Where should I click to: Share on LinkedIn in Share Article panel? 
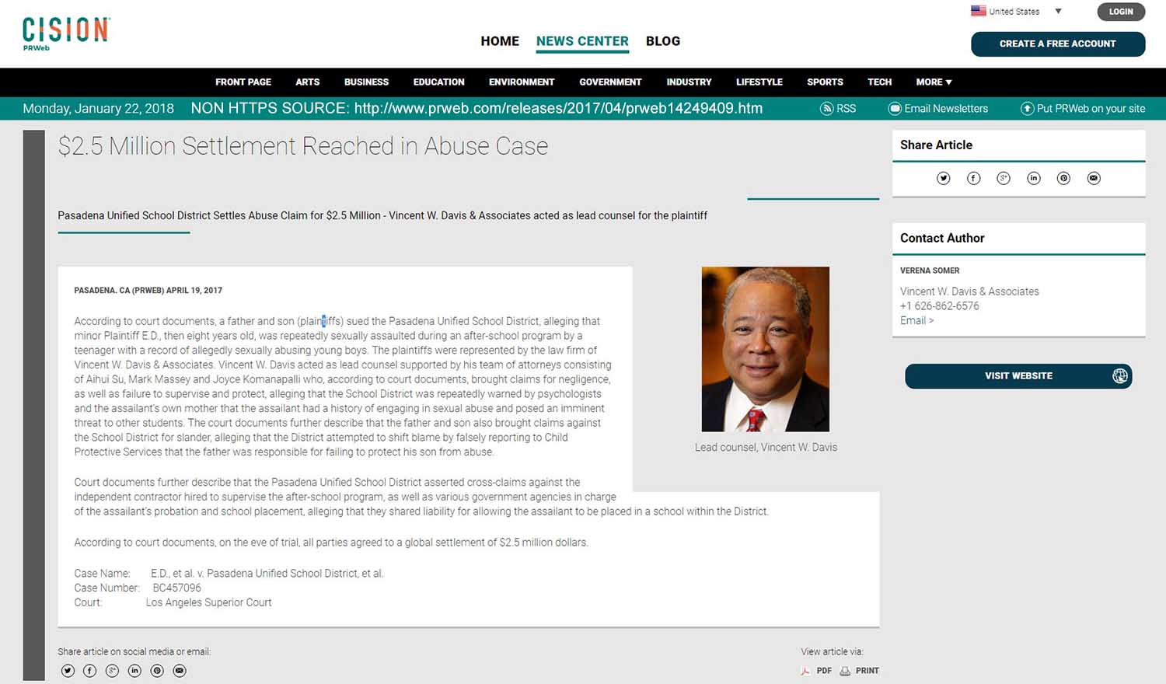(x=1034, y=178)
